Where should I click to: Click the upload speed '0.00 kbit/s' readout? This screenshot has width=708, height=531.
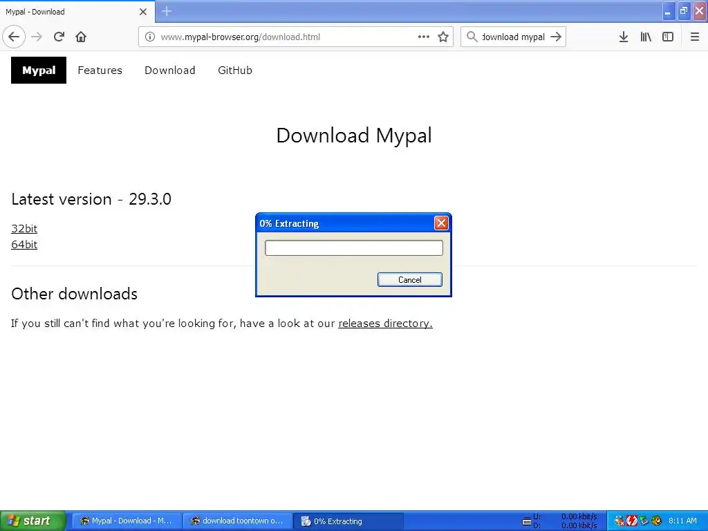pos(579,516)
